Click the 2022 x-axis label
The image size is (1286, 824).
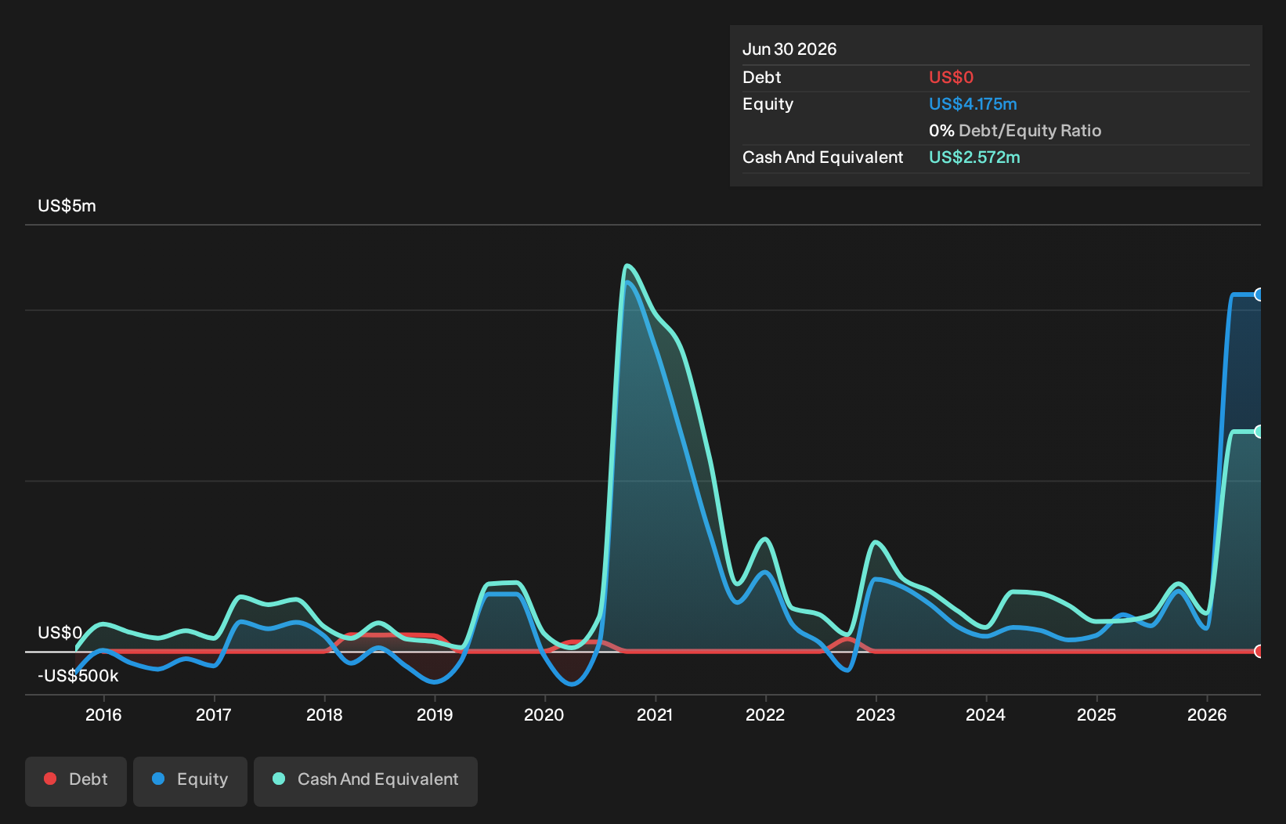(765, 714)
